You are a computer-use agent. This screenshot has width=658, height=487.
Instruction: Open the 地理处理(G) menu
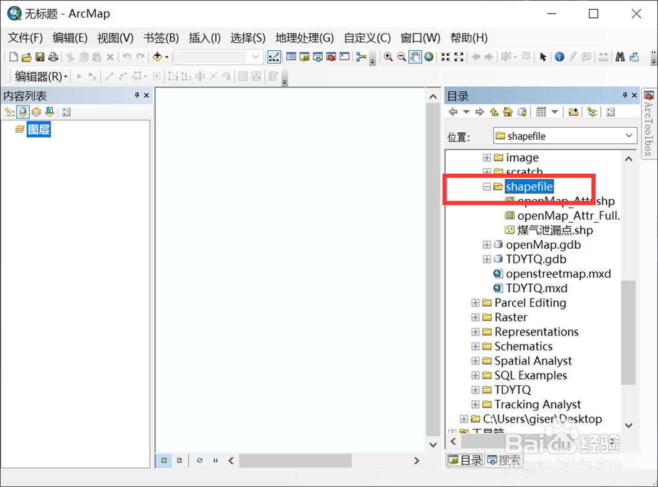click(304, 38)
